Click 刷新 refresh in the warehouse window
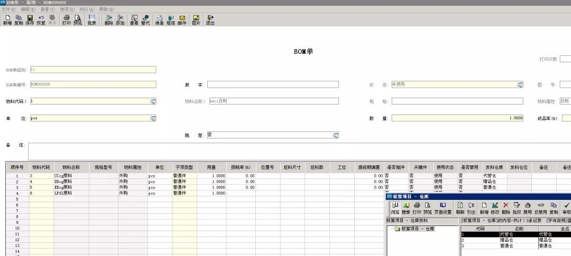This screenshot has width=571, height=256. point(460,207)
